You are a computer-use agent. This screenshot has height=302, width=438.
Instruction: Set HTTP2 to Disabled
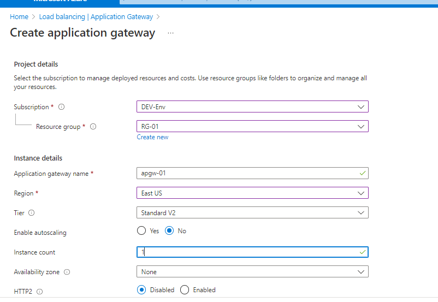tap(142, 290)
